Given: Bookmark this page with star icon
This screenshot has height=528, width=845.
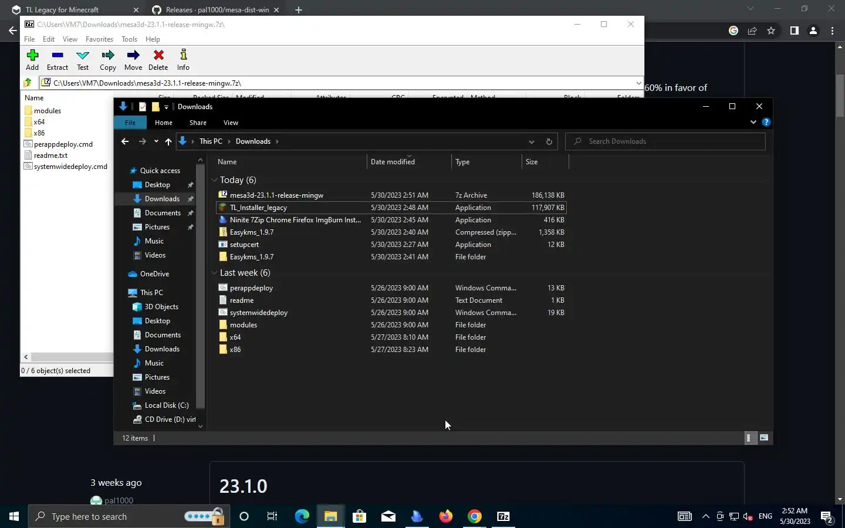Looking at the screenshot, I should point(771,31).
